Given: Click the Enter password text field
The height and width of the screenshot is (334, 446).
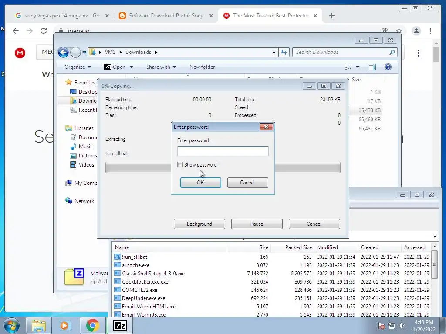Looking at the screenshot, I should pyautogui.click(x=223, y=151).
